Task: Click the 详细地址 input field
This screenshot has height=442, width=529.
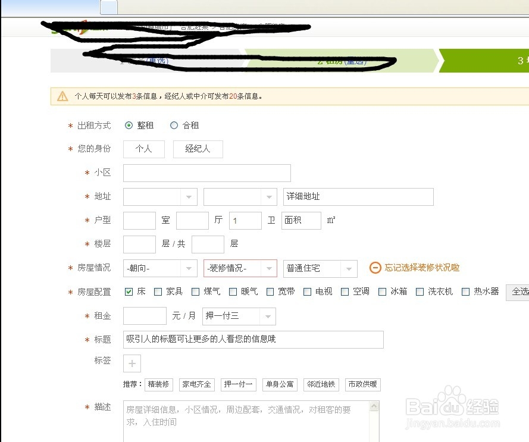Action: tap(358, 197)
